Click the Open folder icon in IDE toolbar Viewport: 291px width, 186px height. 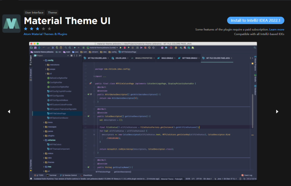[x=31, y=48]
